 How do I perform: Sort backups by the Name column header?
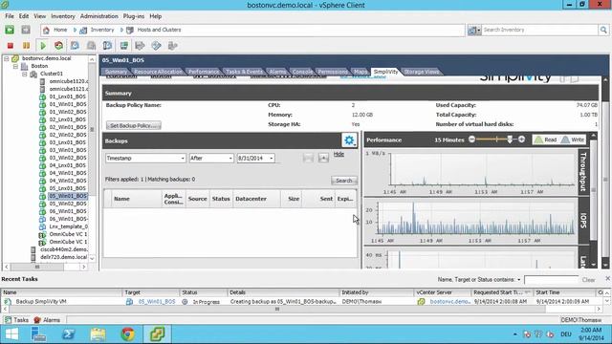[137, 199]
